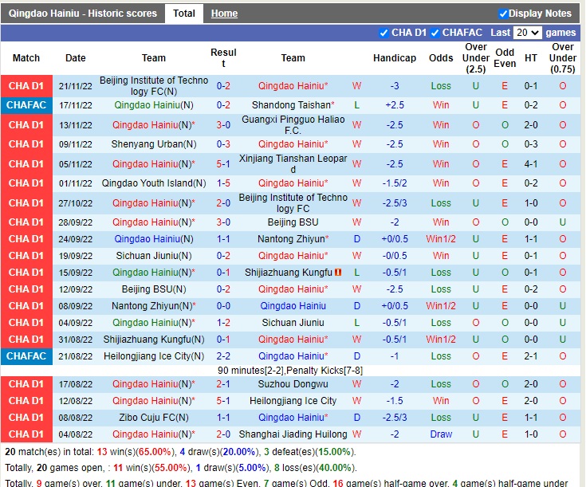This screenshot has height=487, width=586.
Task: Switch to the Home tab
Action: click(224, 14)
